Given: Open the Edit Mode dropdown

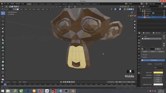Looking at the screenshot, I should (x=6, y=9).
